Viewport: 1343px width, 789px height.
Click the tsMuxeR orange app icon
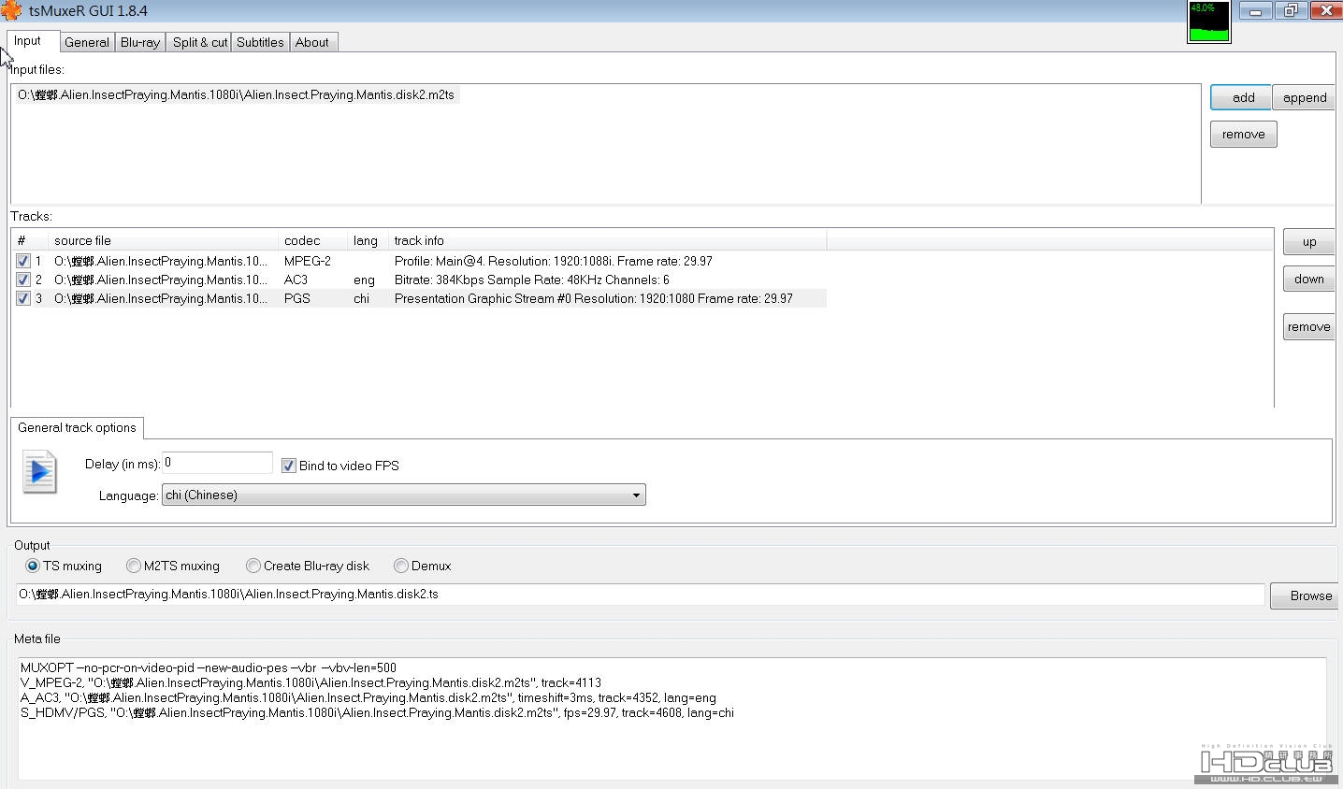coord(11,10)
